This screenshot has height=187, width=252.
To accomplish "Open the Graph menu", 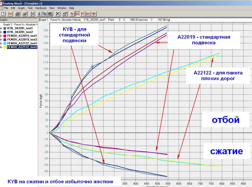I will [21, 8].
